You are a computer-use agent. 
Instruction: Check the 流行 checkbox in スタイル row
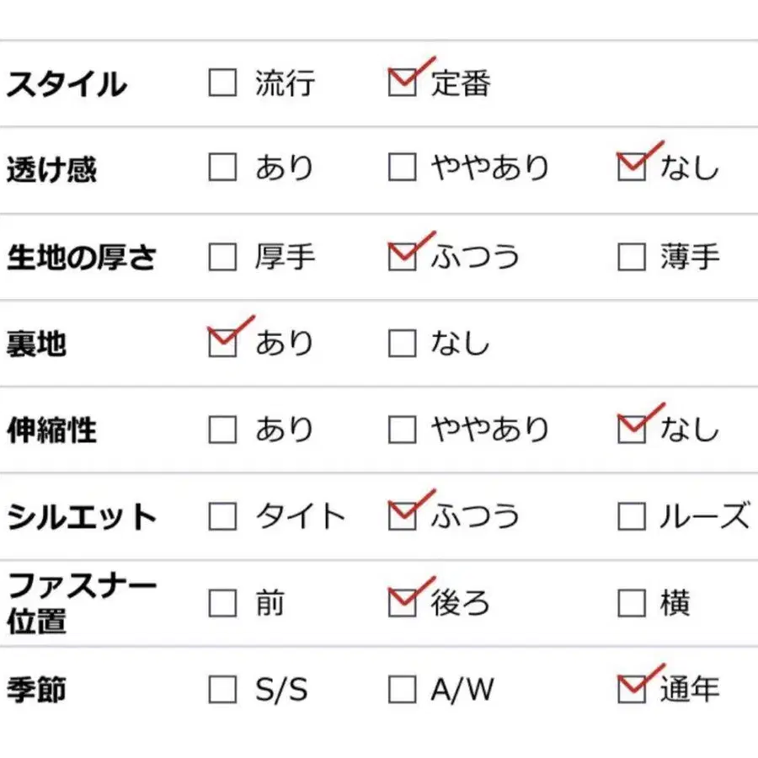tap(222, 83)
